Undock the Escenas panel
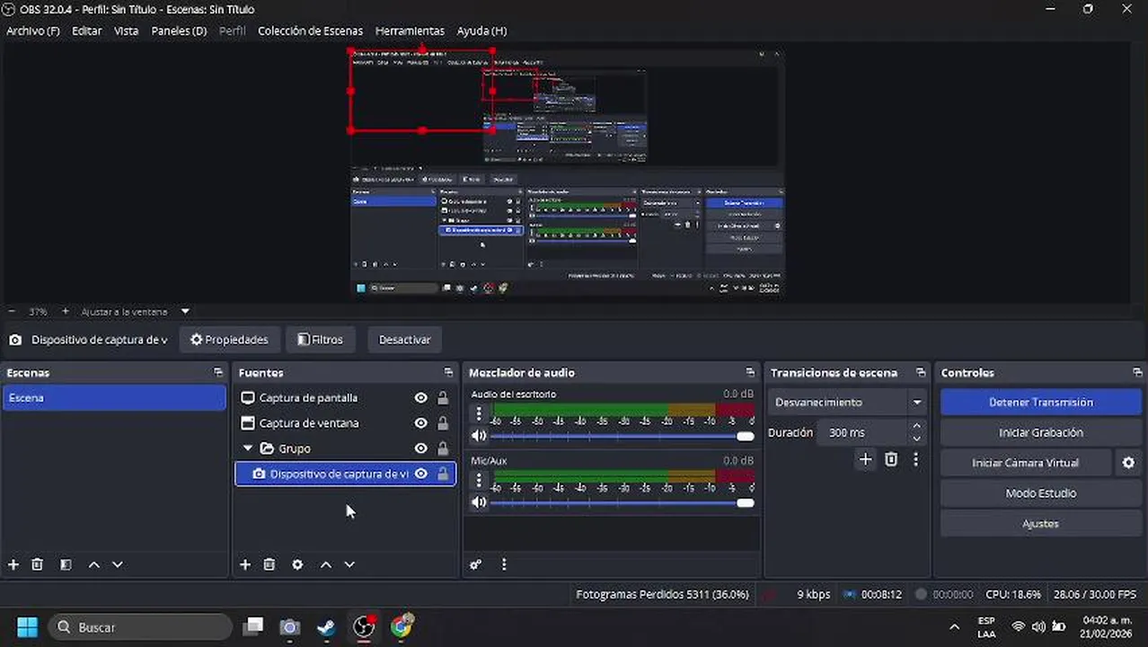The width and height of the screenshot is (1148, 647). pyautogui.click(x=218, y=372)
